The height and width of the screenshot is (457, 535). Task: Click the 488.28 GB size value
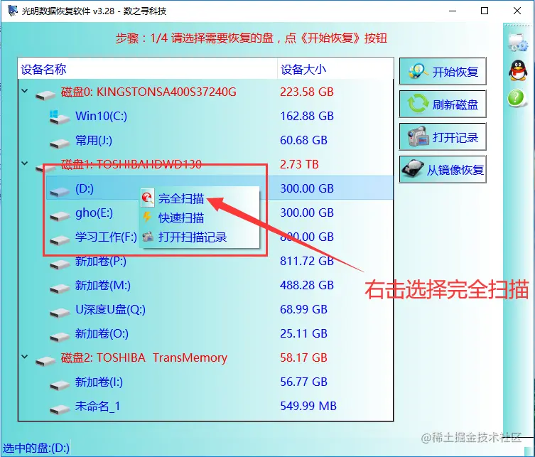(x=307, y=285)
